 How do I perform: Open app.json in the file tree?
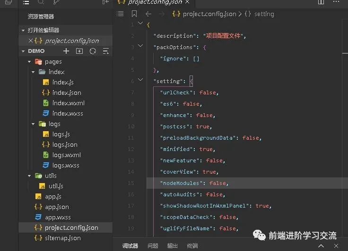57,207
